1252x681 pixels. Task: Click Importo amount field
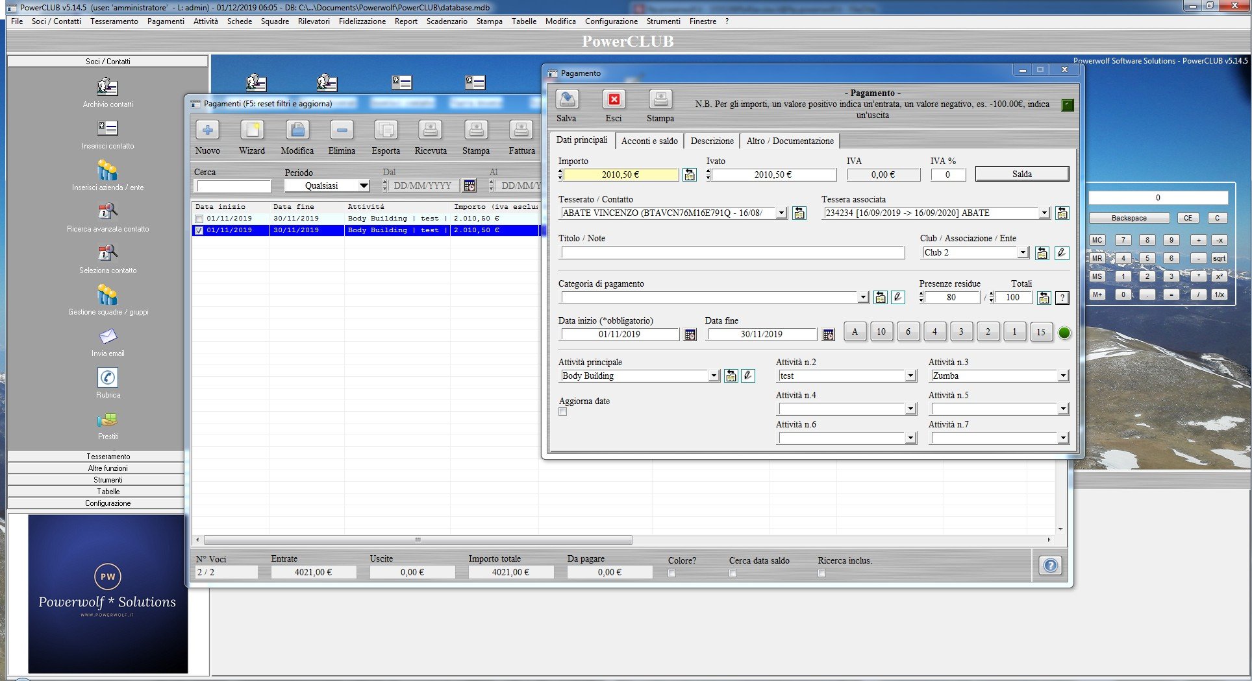(620, 174)
